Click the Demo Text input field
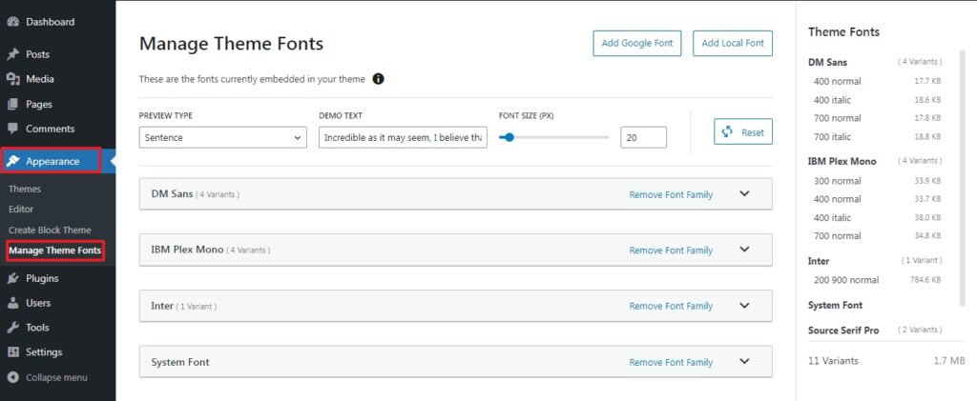The height and width of the screenshot is (401, 977). pyautogui.click(x=404, y=137)
